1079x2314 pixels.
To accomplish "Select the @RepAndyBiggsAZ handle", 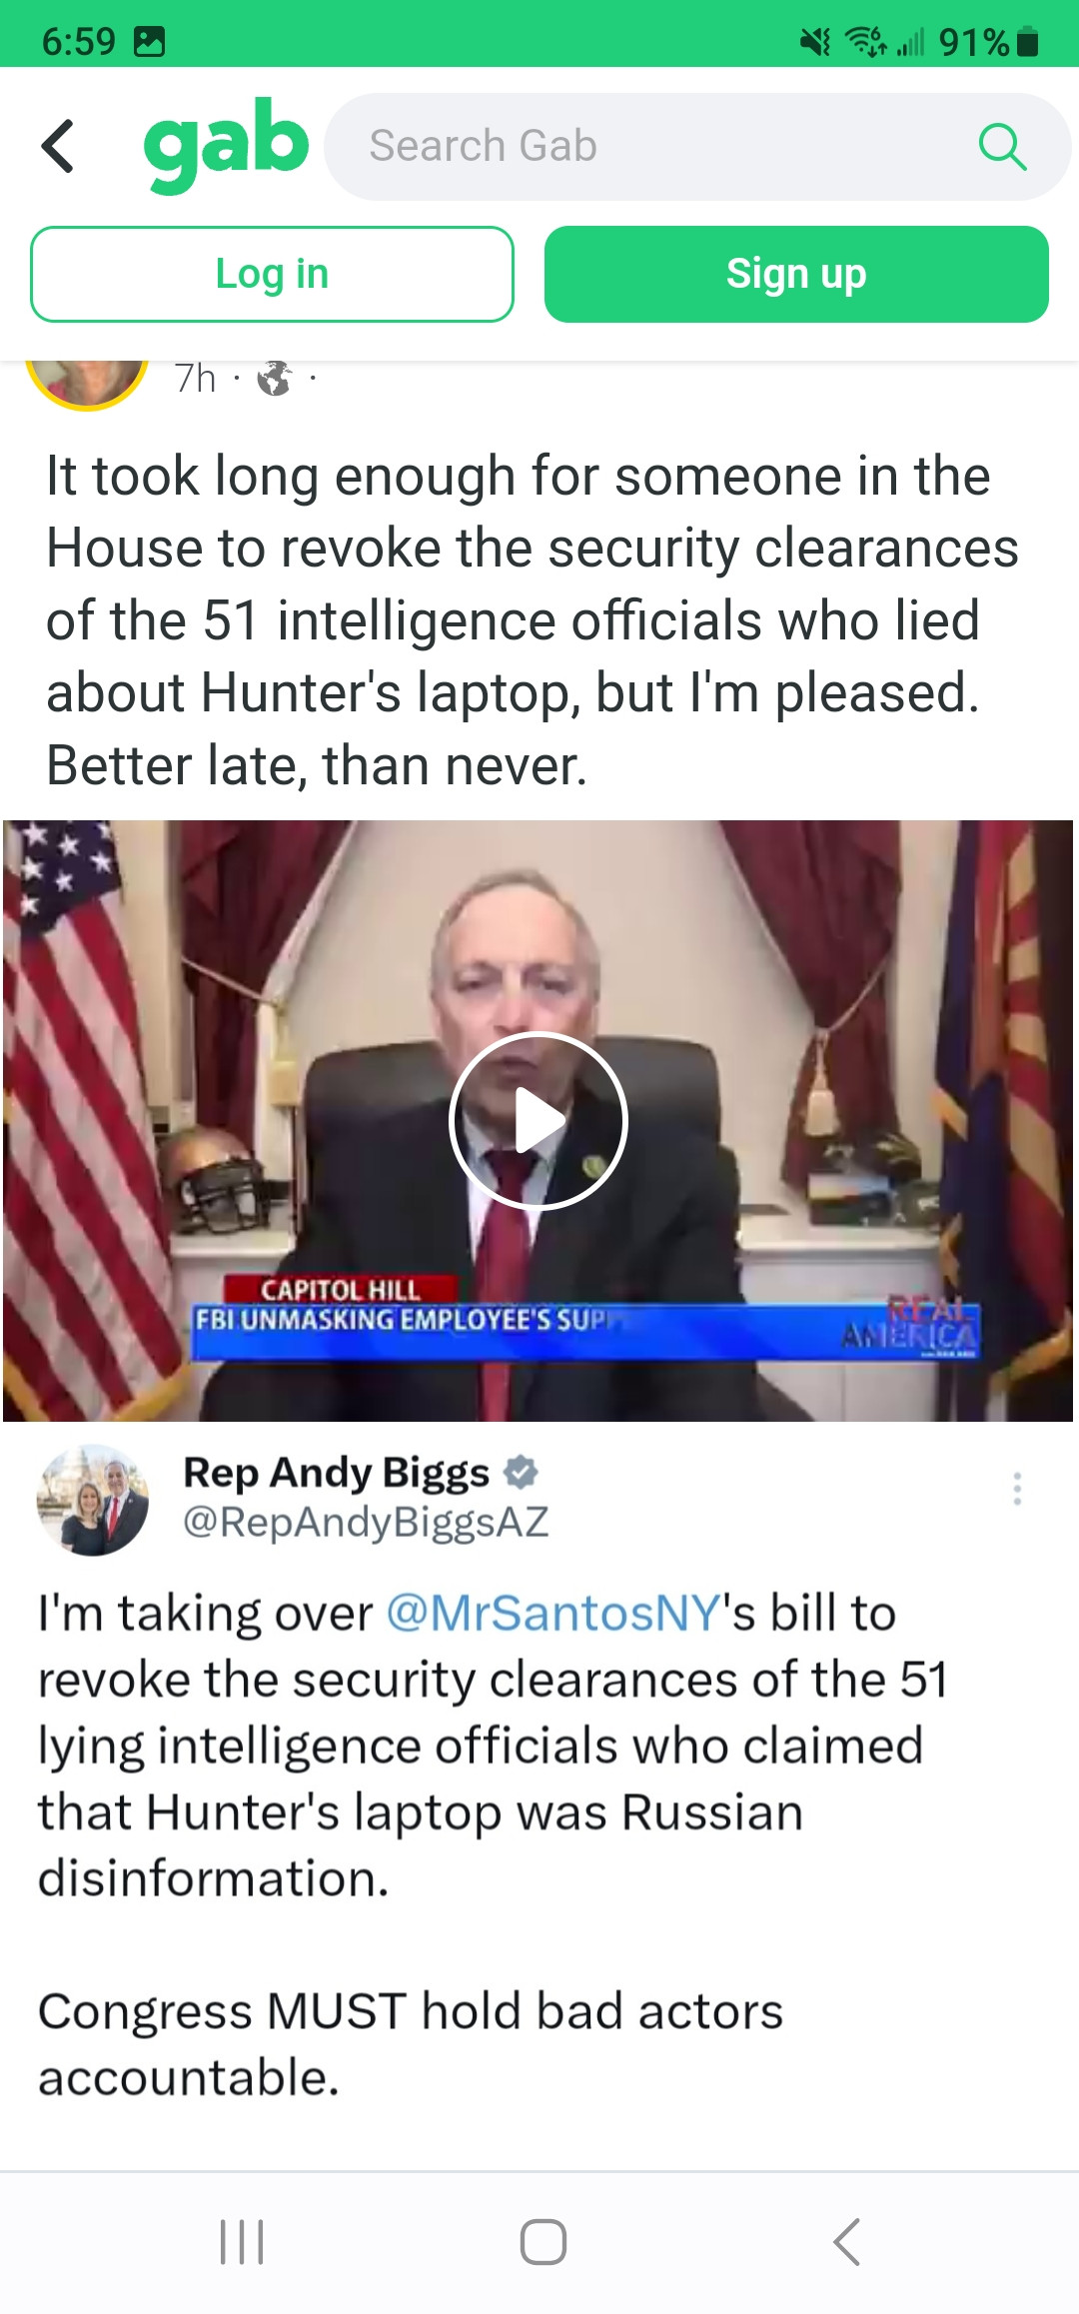I will point(366,1522).
